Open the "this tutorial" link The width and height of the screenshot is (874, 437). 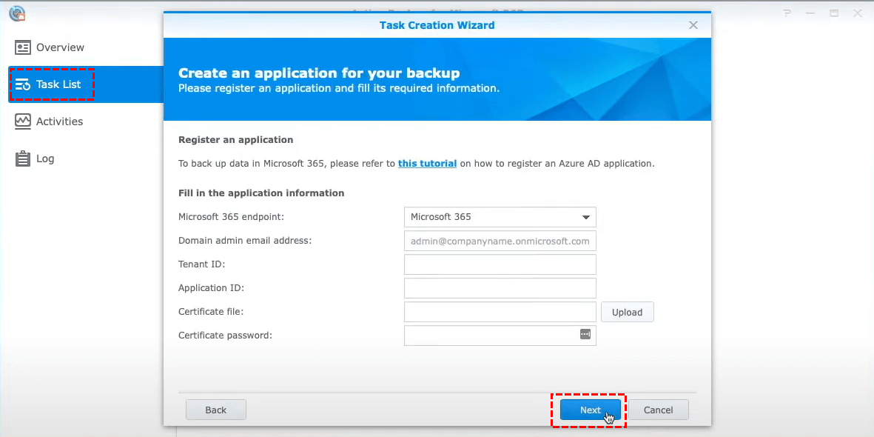pyautogui.click(x=427, y=164)
